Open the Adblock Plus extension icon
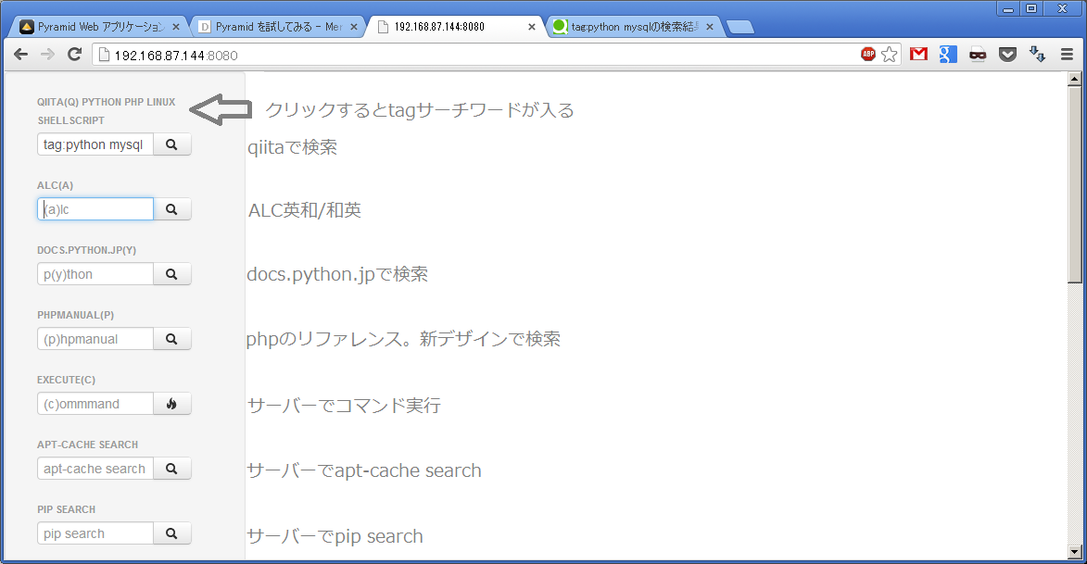Screen dimensions: 1087x564 click(x=868, y=54)
